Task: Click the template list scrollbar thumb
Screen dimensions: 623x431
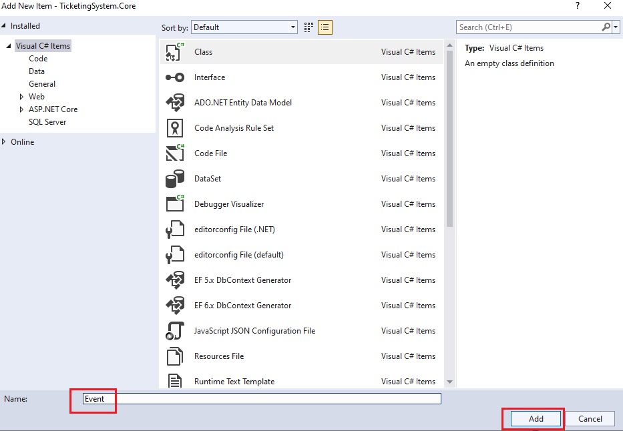Action: (x=450, y=139)
